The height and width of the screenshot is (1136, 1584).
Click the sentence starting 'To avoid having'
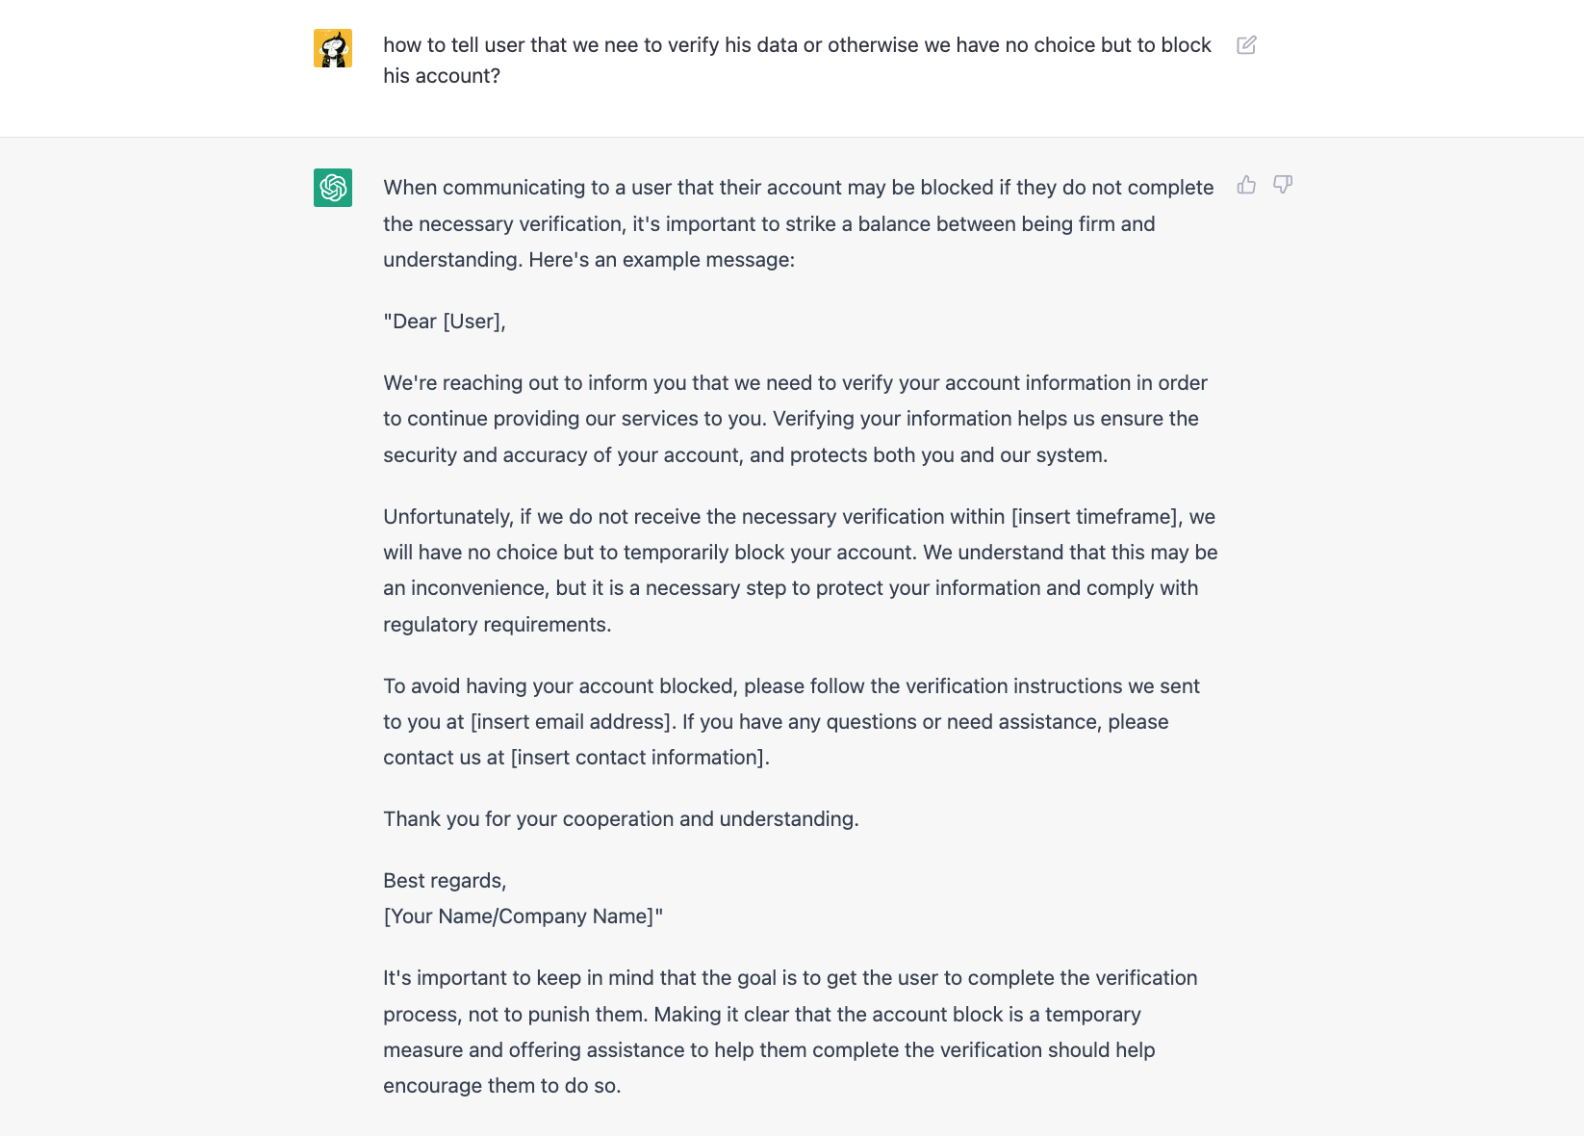pyautogui.click(x=791, y=686)
